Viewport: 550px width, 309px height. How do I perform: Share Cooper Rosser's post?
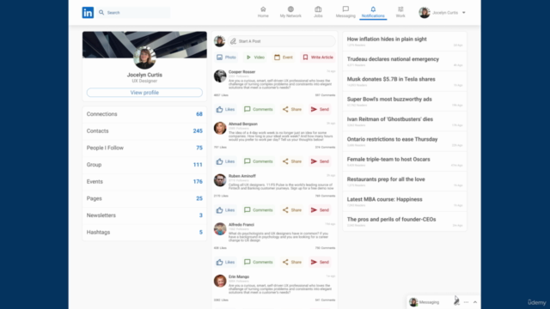292,109
